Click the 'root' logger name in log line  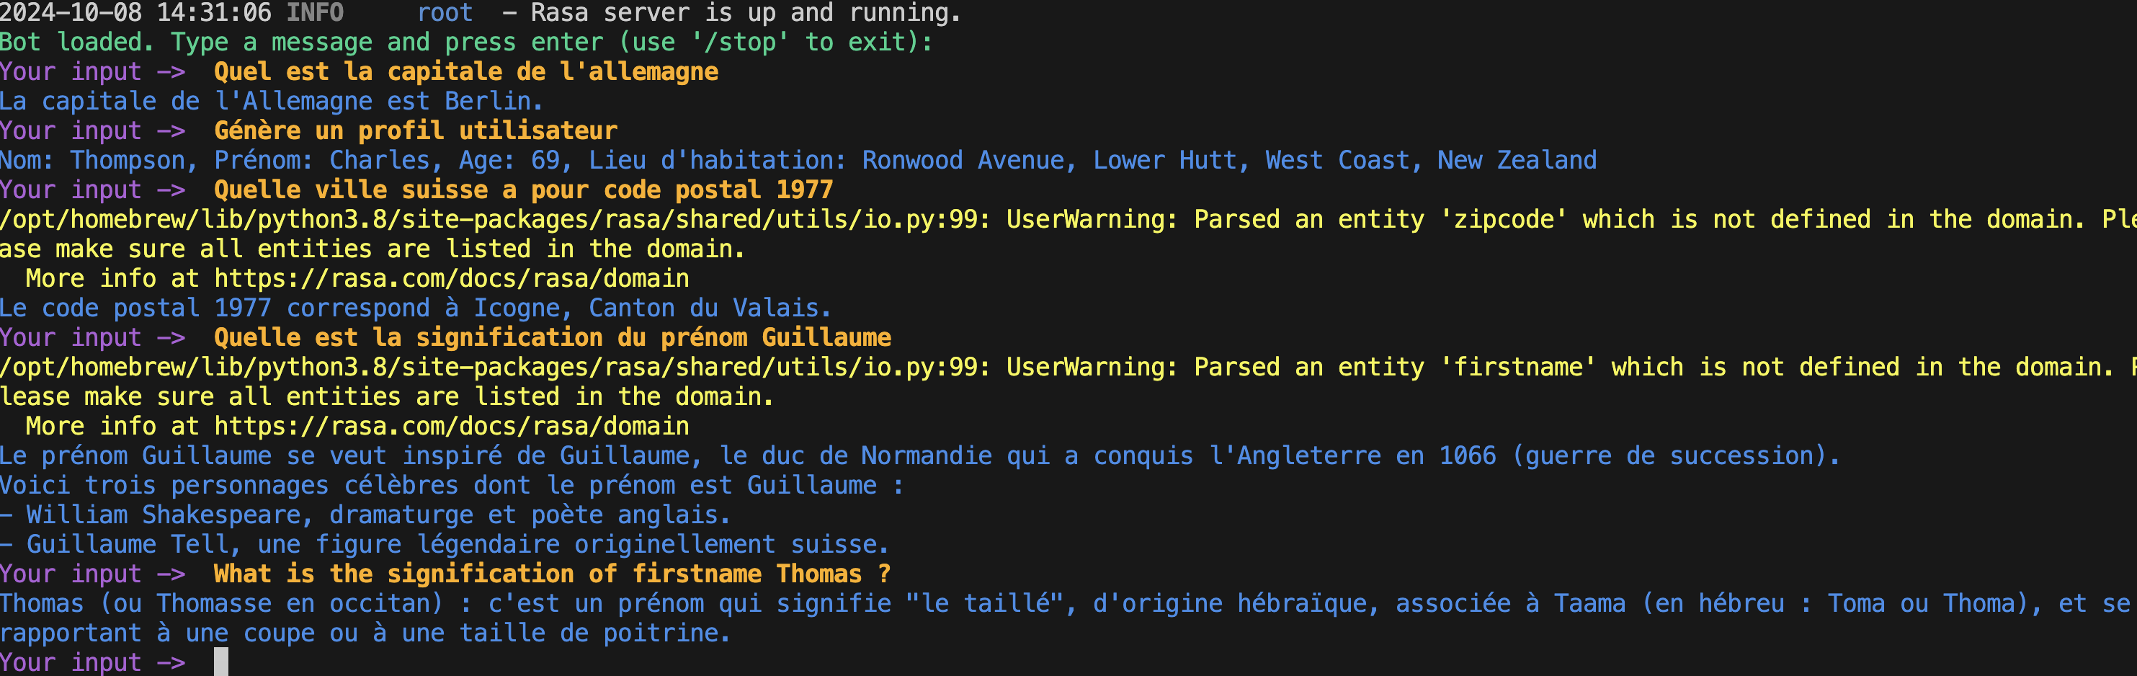(445, 12)
